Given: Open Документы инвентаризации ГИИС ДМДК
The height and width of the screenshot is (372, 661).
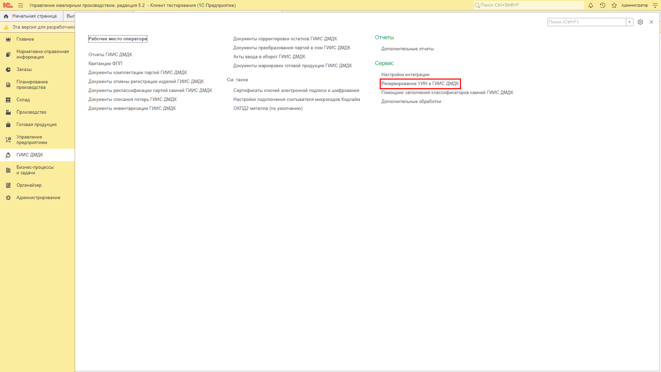Looking at the screenshot, I should [132, 108].
